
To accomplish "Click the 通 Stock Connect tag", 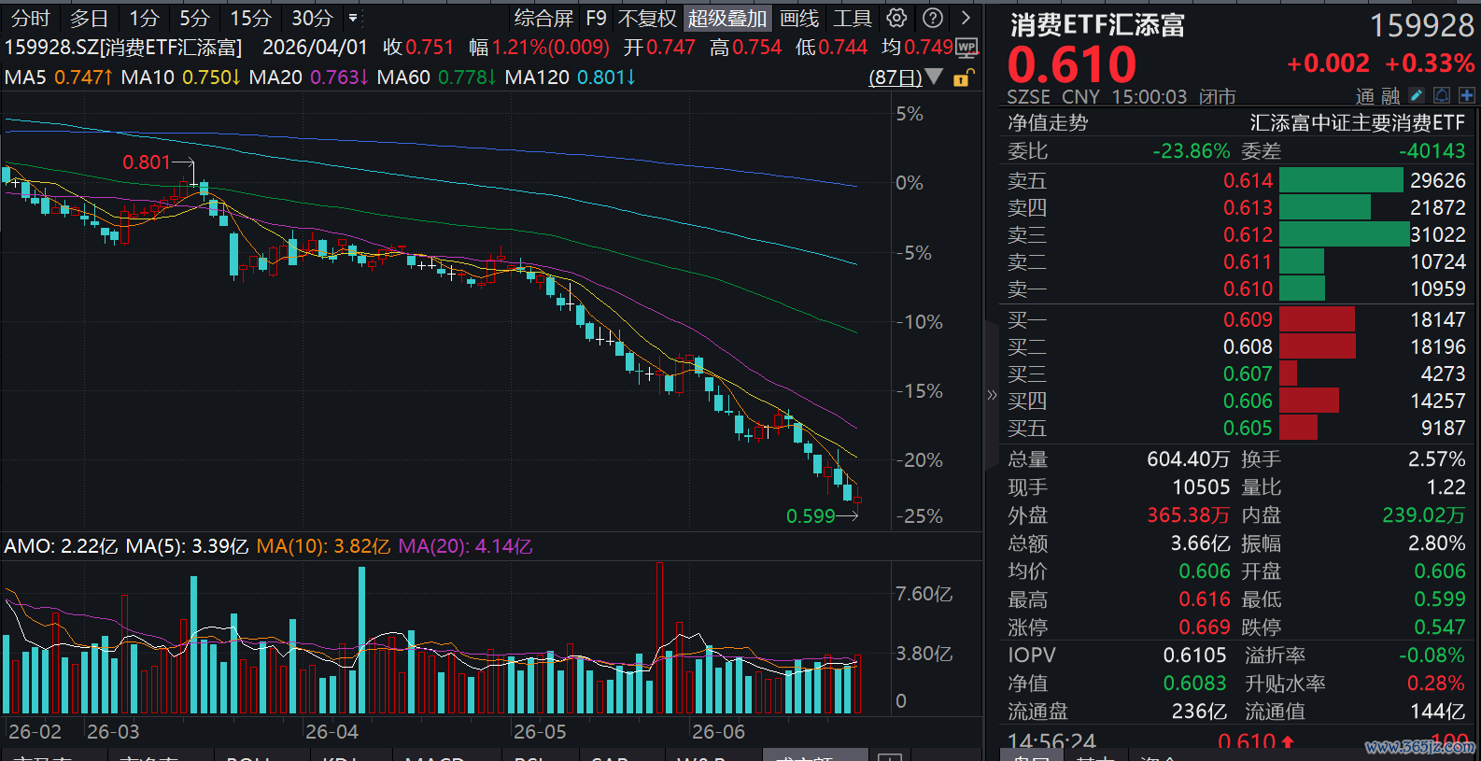I will click(x=1365, y=96).
